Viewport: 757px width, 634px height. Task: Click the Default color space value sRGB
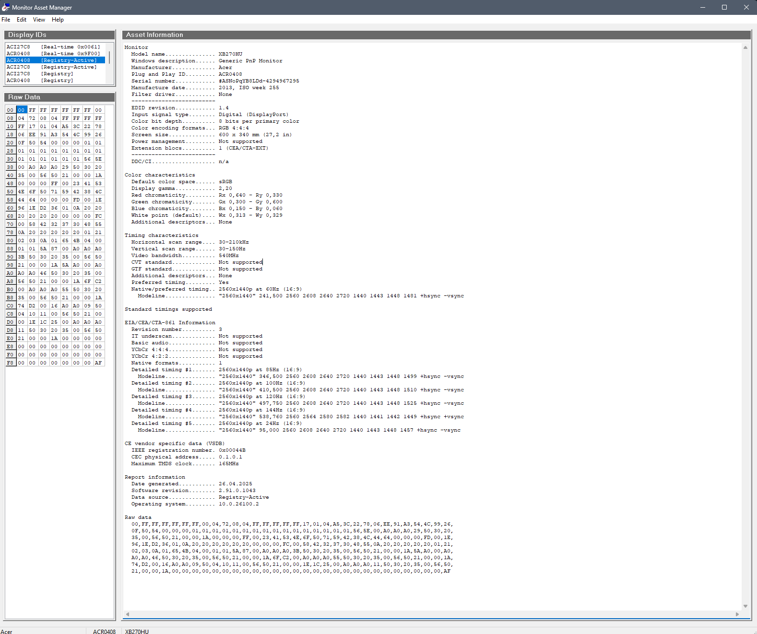click(225, 182)
